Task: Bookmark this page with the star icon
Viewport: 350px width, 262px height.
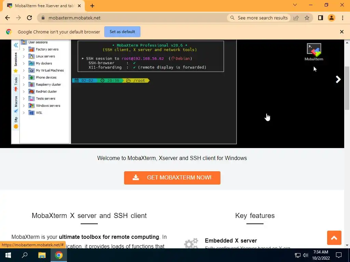Action: [x=307, y=18]
